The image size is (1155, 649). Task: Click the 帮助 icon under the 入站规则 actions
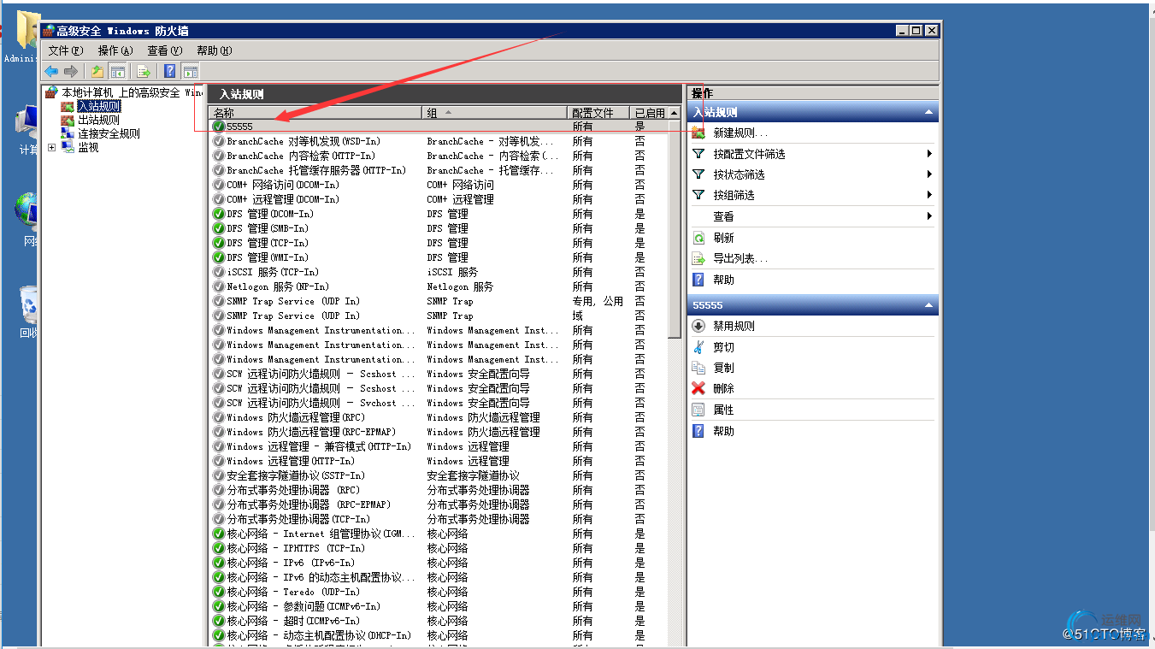tap(698, 280)
